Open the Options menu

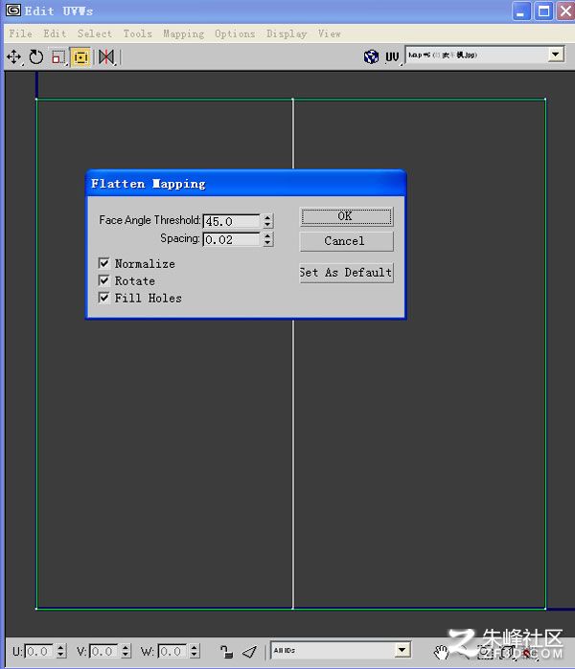click(x=235, y=33)
